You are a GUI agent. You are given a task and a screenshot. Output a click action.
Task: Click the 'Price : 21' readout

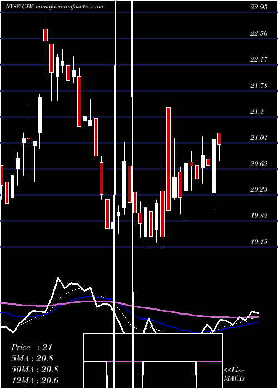(32, 347)
